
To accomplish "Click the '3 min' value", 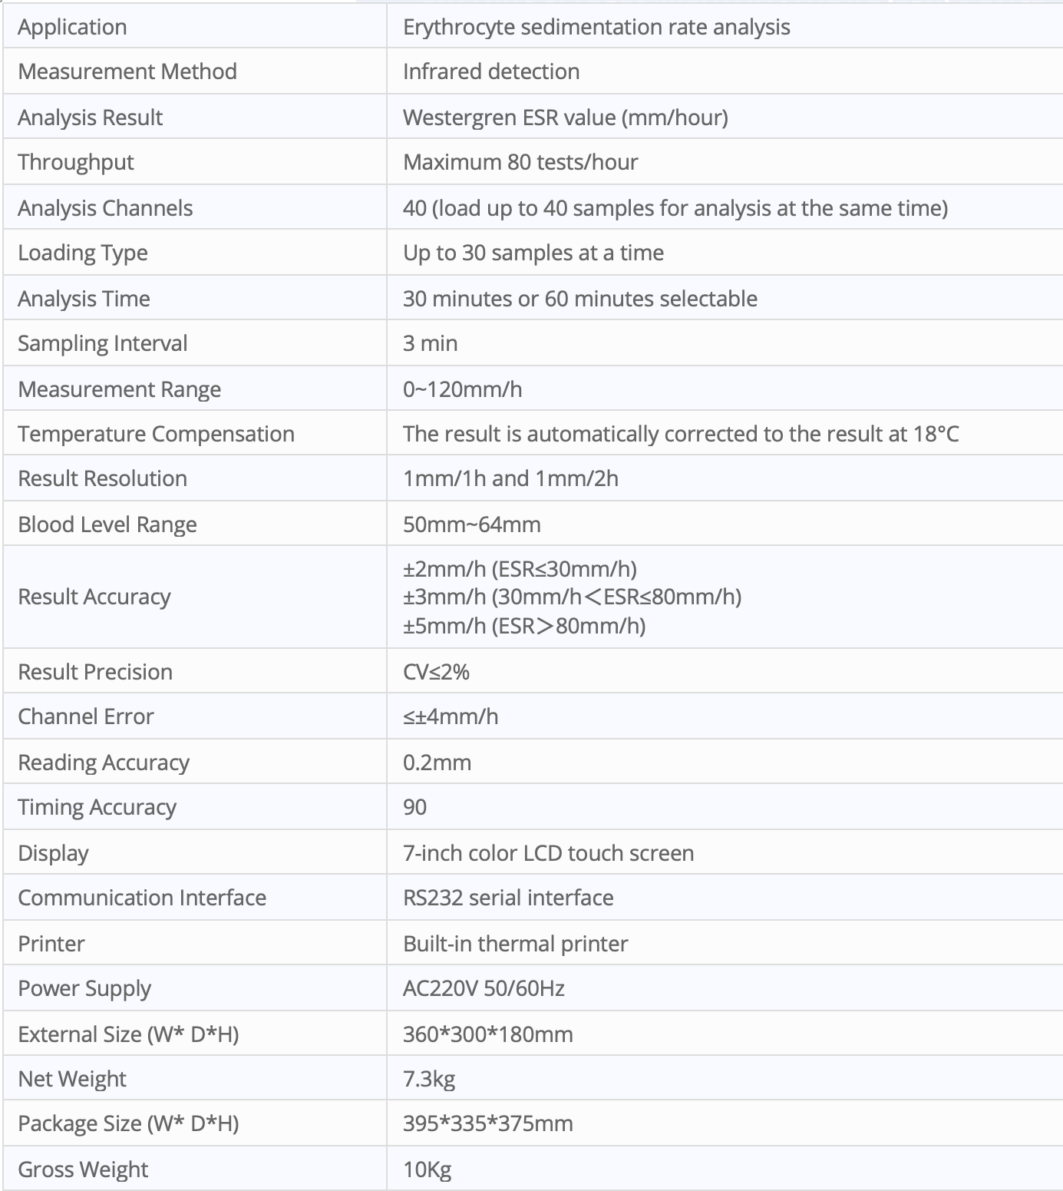I will click(x=431, y=343).
